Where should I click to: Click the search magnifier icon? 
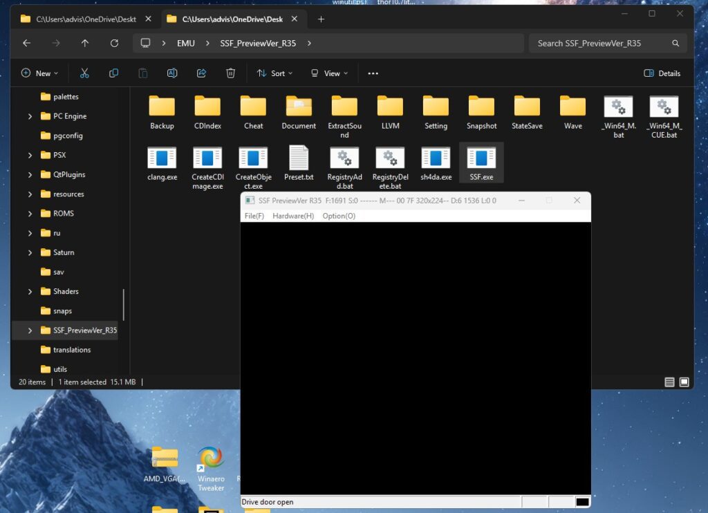click(x=676, y=44)
